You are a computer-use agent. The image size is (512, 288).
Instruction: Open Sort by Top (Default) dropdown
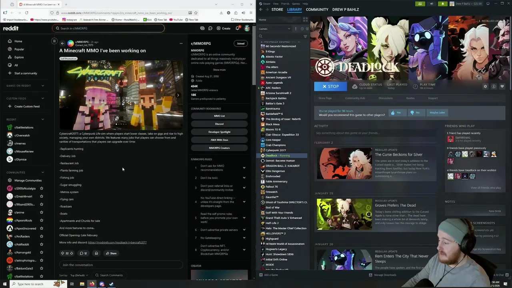pyautogui.click(x=79, y=275)
